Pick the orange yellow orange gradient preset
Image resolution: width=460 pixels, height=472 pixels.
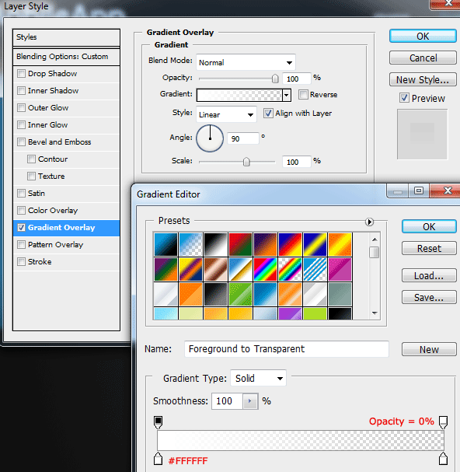pyautogui.click(x=340, y=244)
